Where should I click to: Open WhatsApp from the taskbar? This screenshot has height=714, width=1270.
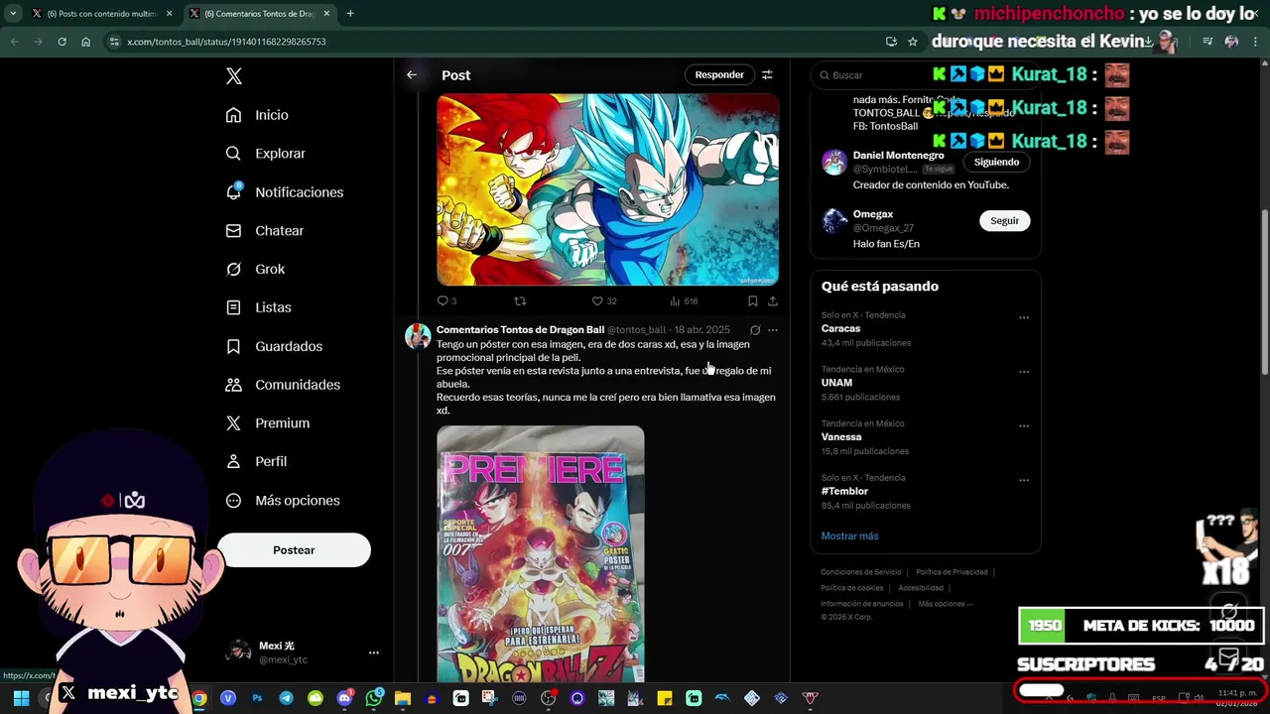click(x=374, y=698)
